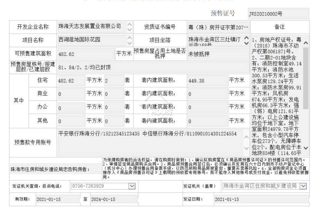Click the 住宅 row label
Screen dimensions: 311x207
click(x=43, y=80)
